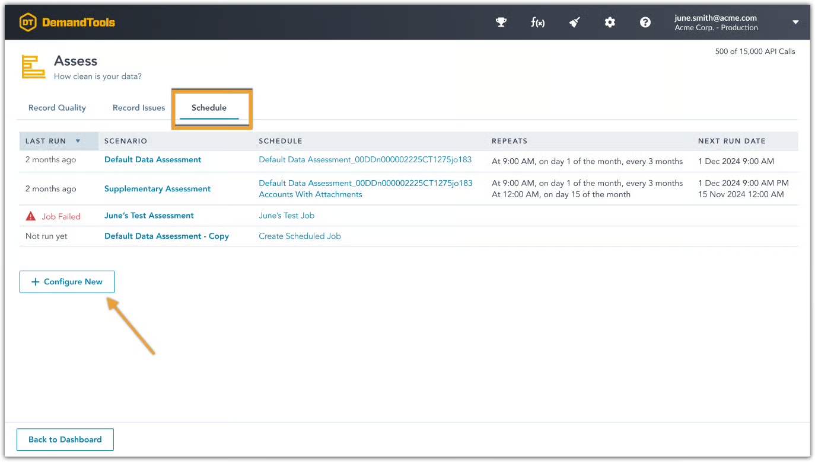Click the broom cleanup icon
The height and width of the screenshot is (462, 815).
coord(574,23)
